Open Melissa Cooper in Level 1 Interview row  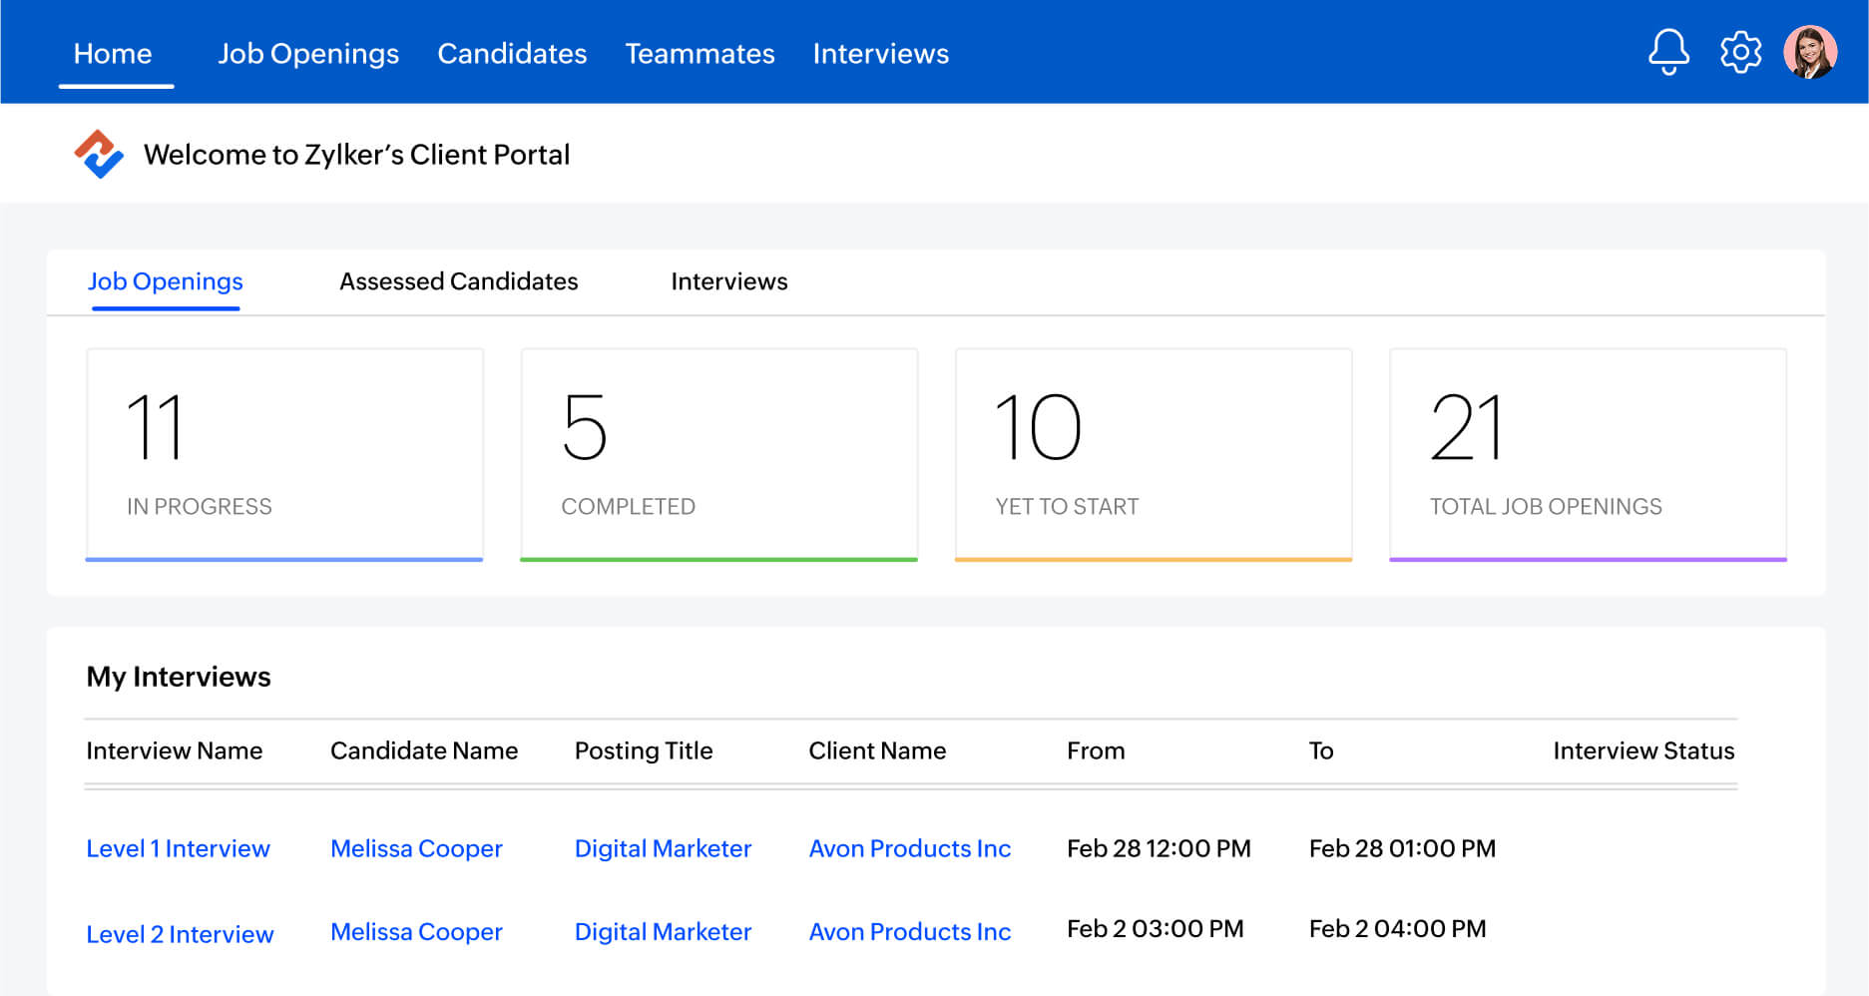416,848
